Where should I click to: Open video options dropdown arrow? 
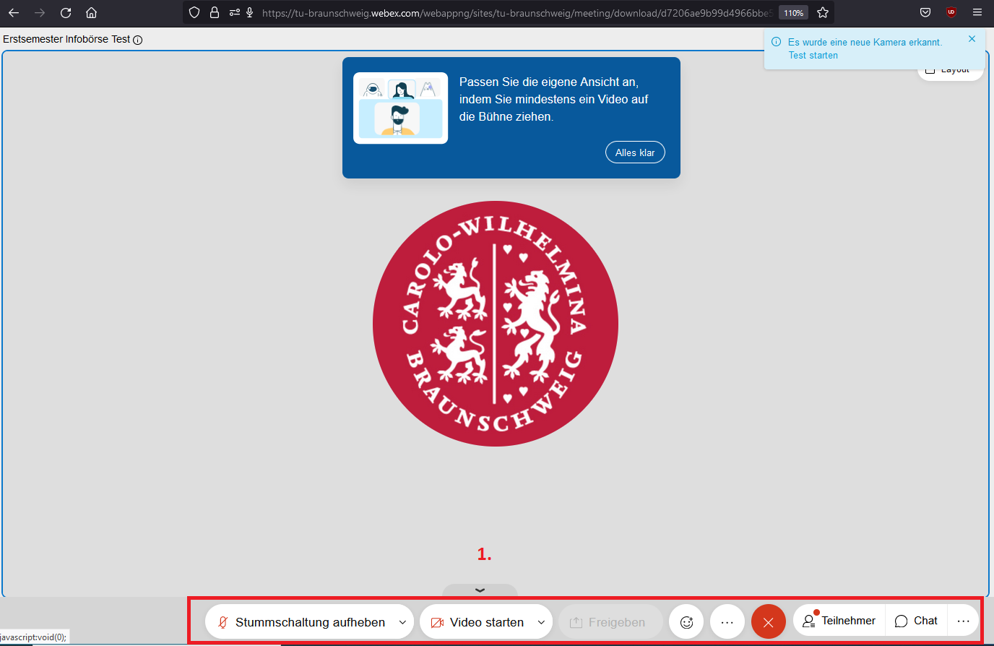541,622
